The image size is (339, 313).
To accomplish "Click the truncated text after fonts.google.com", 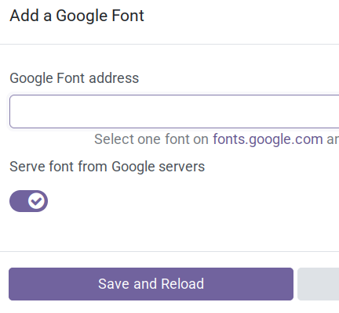I will 333,139.
